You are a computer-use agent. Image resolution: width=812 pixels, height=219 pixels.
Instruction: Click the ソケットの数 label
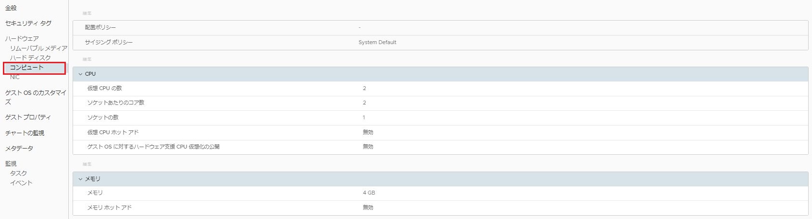click(102, 117)
